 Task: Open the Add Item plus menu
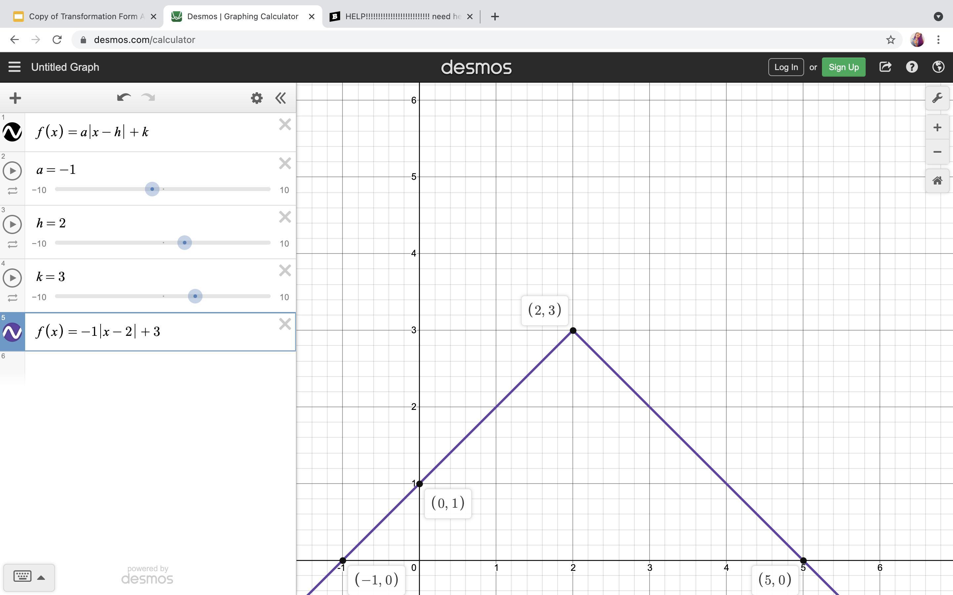[15, 98]
